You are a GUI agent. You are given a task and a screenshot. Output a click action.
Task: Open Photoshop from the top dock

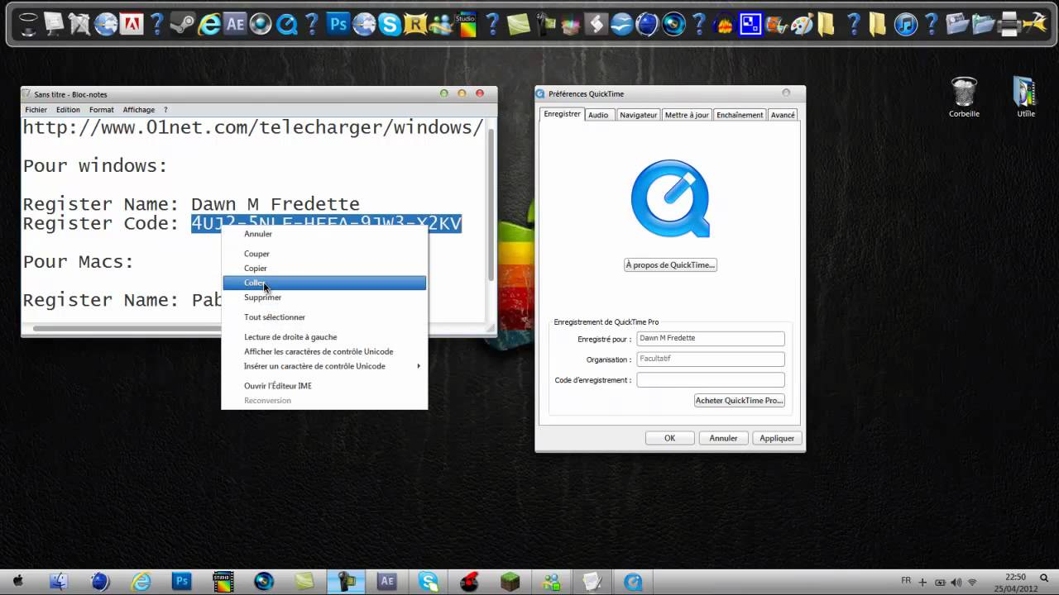click(x=338, y=24)
